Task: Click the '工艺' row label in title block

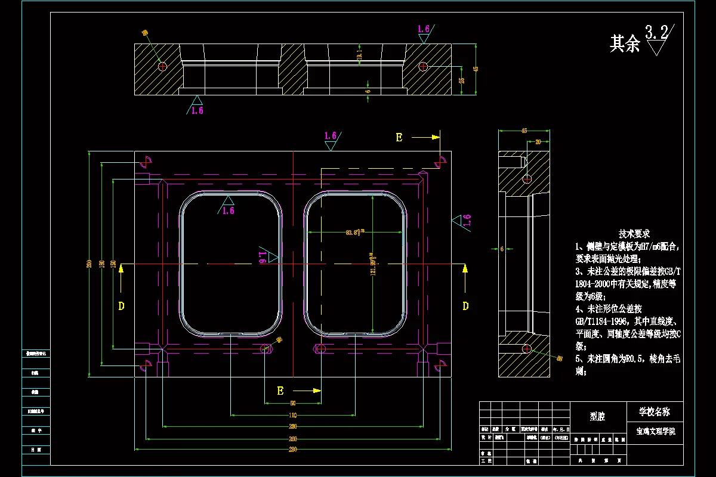Action: 486,461
